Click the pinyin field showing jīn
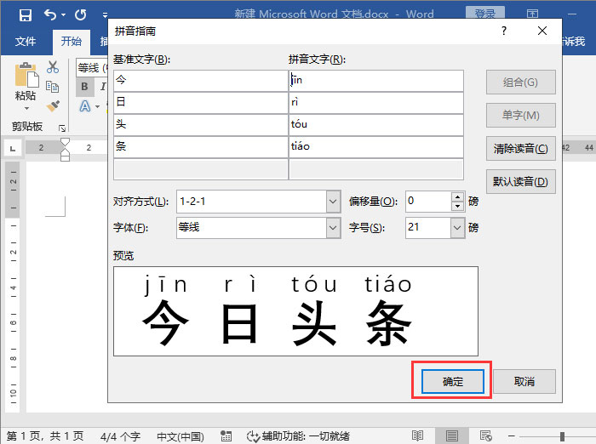 [x=376, y=81]
